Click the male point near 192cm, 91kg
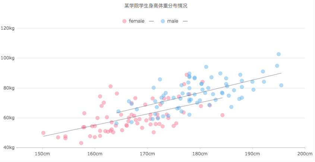315x162 pixels. (263, 71)
